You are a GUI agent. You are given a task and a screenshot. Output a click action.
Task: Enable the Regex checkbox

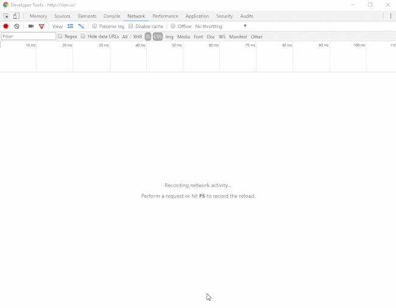[x=60, y=36]
